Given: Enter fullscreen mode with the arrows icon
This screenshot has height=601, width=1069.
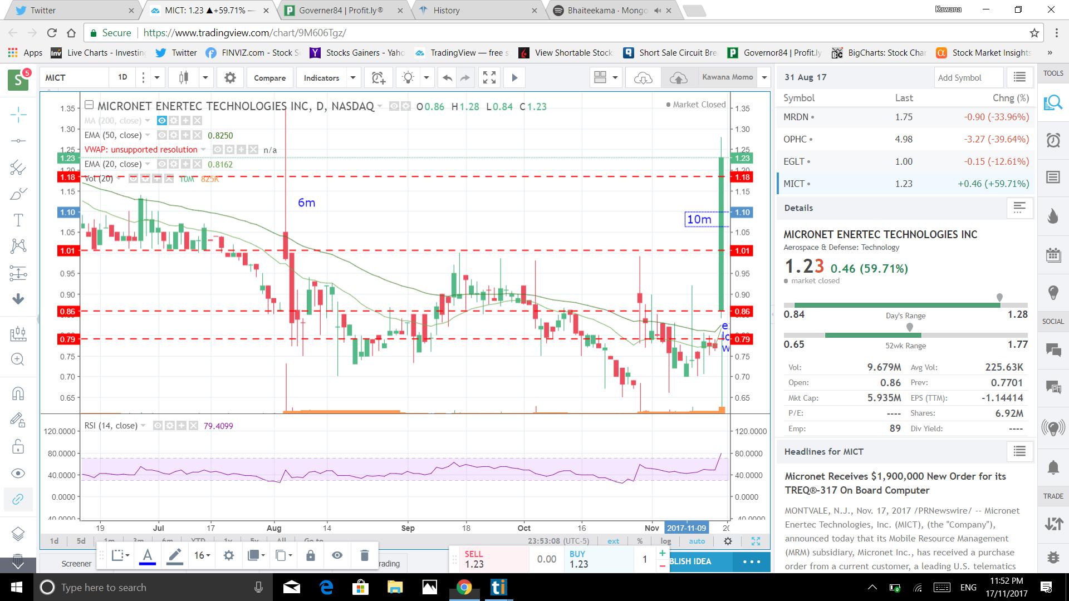Looking at the screenshot, I should tap(489, 78).
